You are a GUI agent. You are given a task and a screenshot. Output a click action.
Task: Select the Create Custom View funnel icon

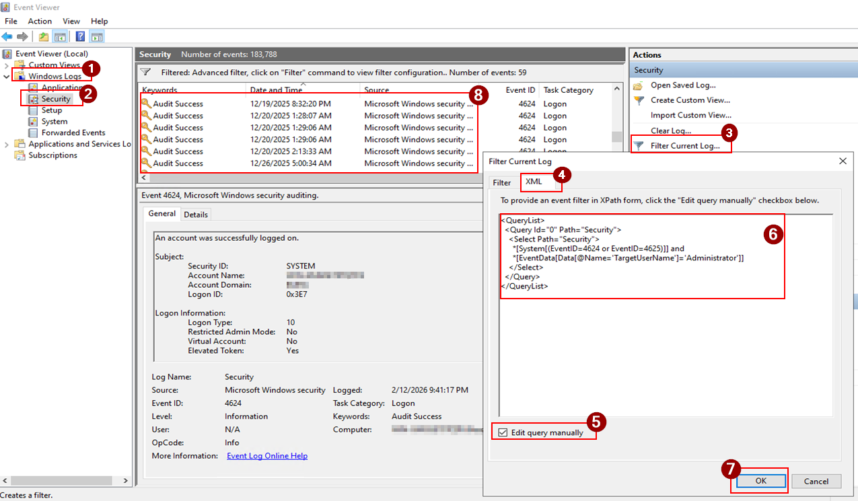[638, 100]
